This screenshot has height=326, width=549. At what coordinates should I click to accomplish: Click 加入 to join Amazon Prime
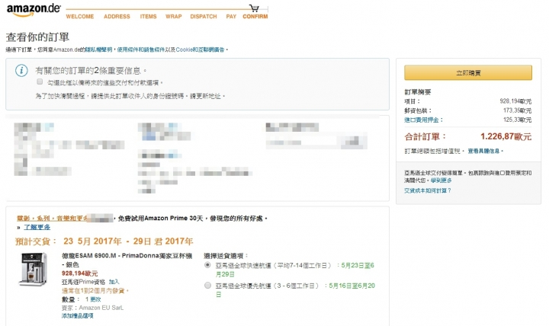pos(114,282)
